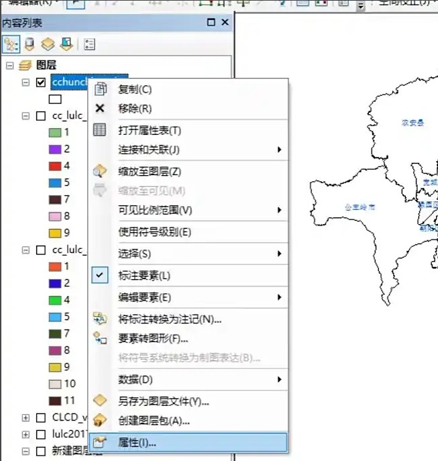The image size is (438, 461).
Task: Expand the lulc2017 layer tree node
Action: [x=25, y=434]
